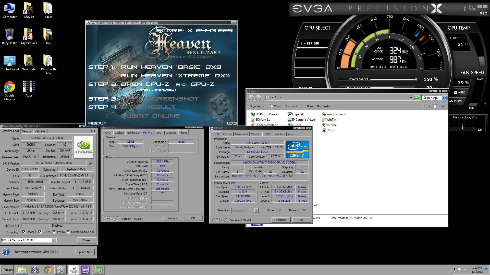
Task: Toggle the fan speed AUTO checkbox in Precision X
Action: (456, 92)
